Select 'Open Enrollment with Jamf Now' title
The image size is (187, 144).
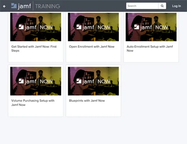click(x=92, y=47)
